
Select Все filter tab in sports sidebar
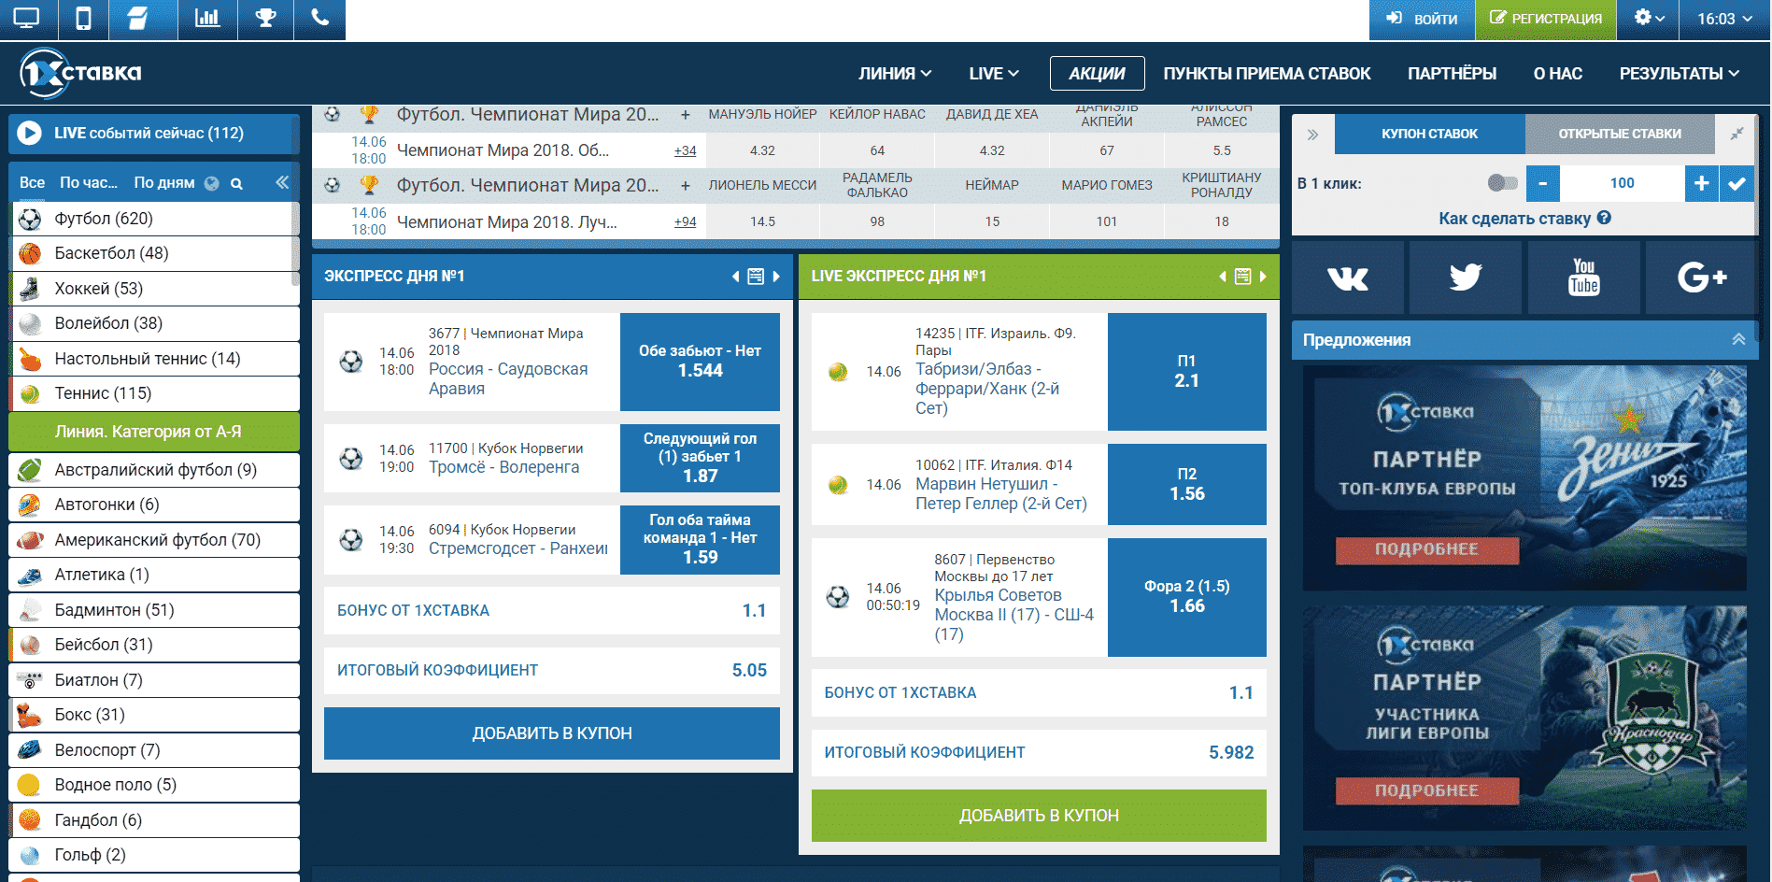[x=32, y=183]
